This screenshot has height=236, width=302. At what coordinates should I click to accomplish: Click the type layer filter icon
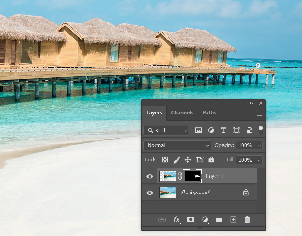pyautogui.click(x=224, y=131)
